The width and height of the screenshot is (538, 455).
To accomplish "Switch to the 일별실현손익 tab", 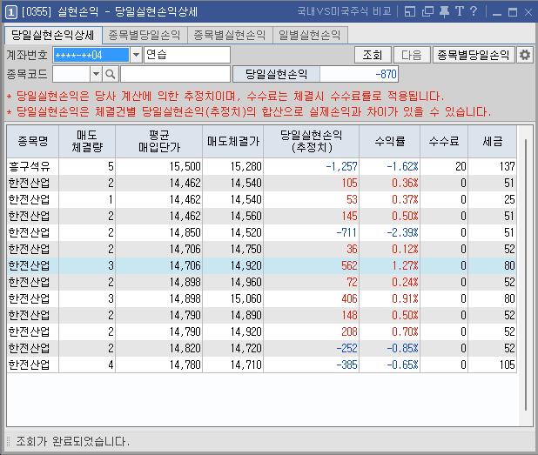I will pos(310,35).
